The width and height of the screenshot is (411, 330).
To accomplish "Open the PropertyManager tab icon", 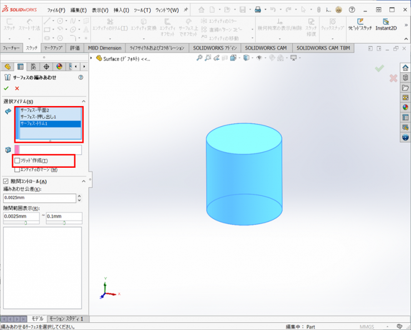I will pos(21,67).
